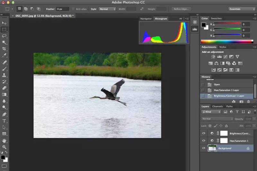Hide the Background layer
The image size is (257, 171).
(204, 148)
